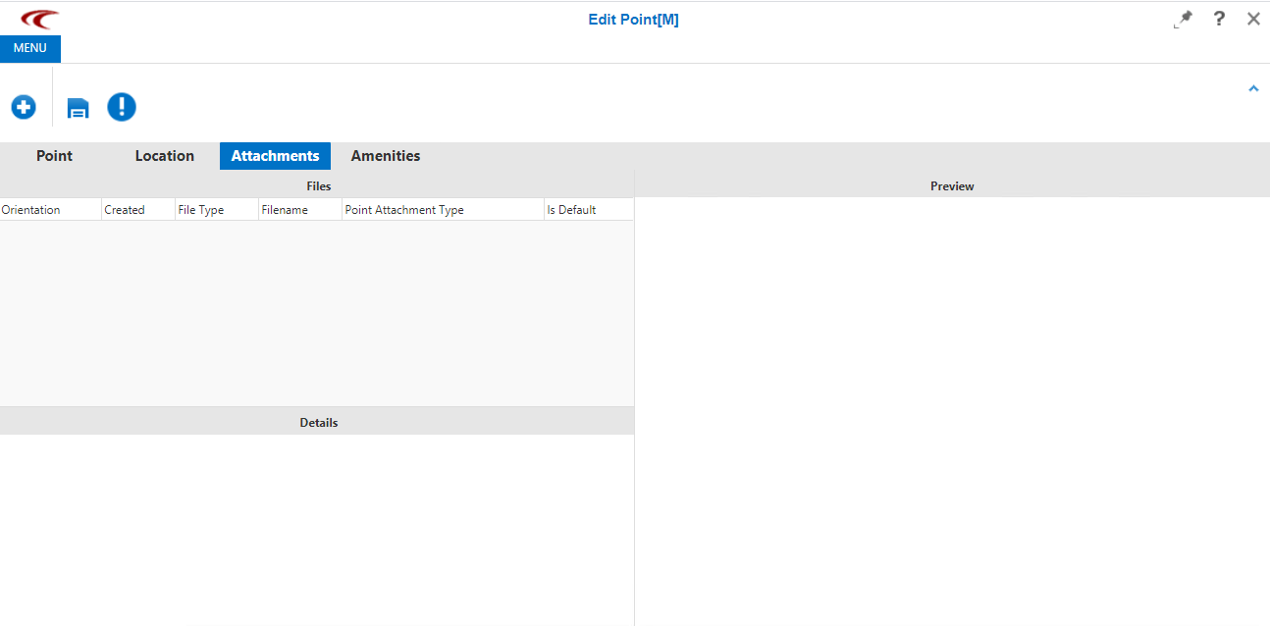Click the red application logo
1270x626 pixels.
click(40, 19)
